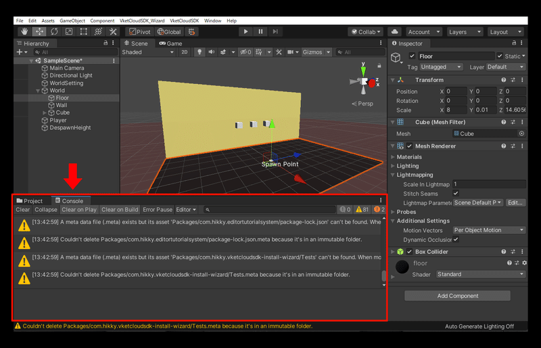Toggle scene grid visibility icon
The width and height of the screenshot is (541, 348).
tap(259, 52)
